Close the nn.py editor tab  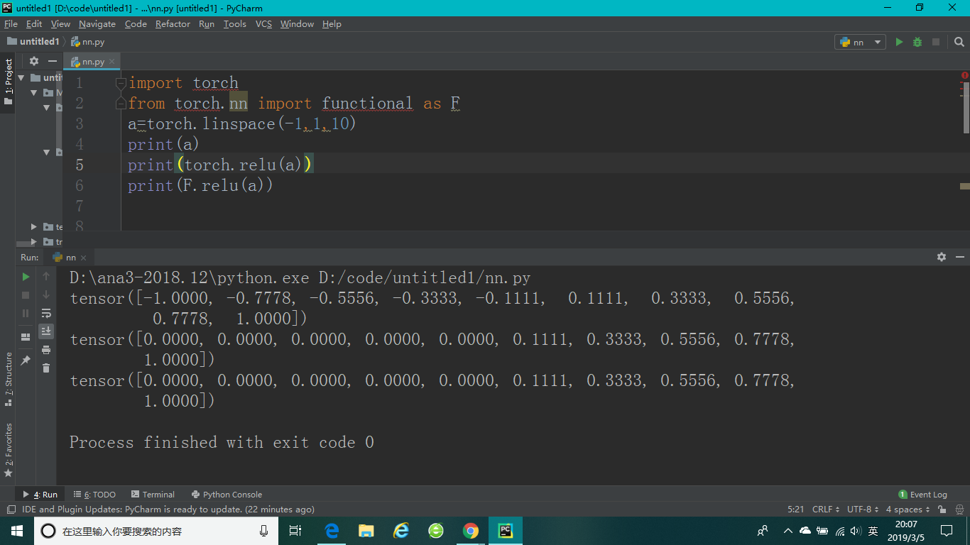click(111, 62)
